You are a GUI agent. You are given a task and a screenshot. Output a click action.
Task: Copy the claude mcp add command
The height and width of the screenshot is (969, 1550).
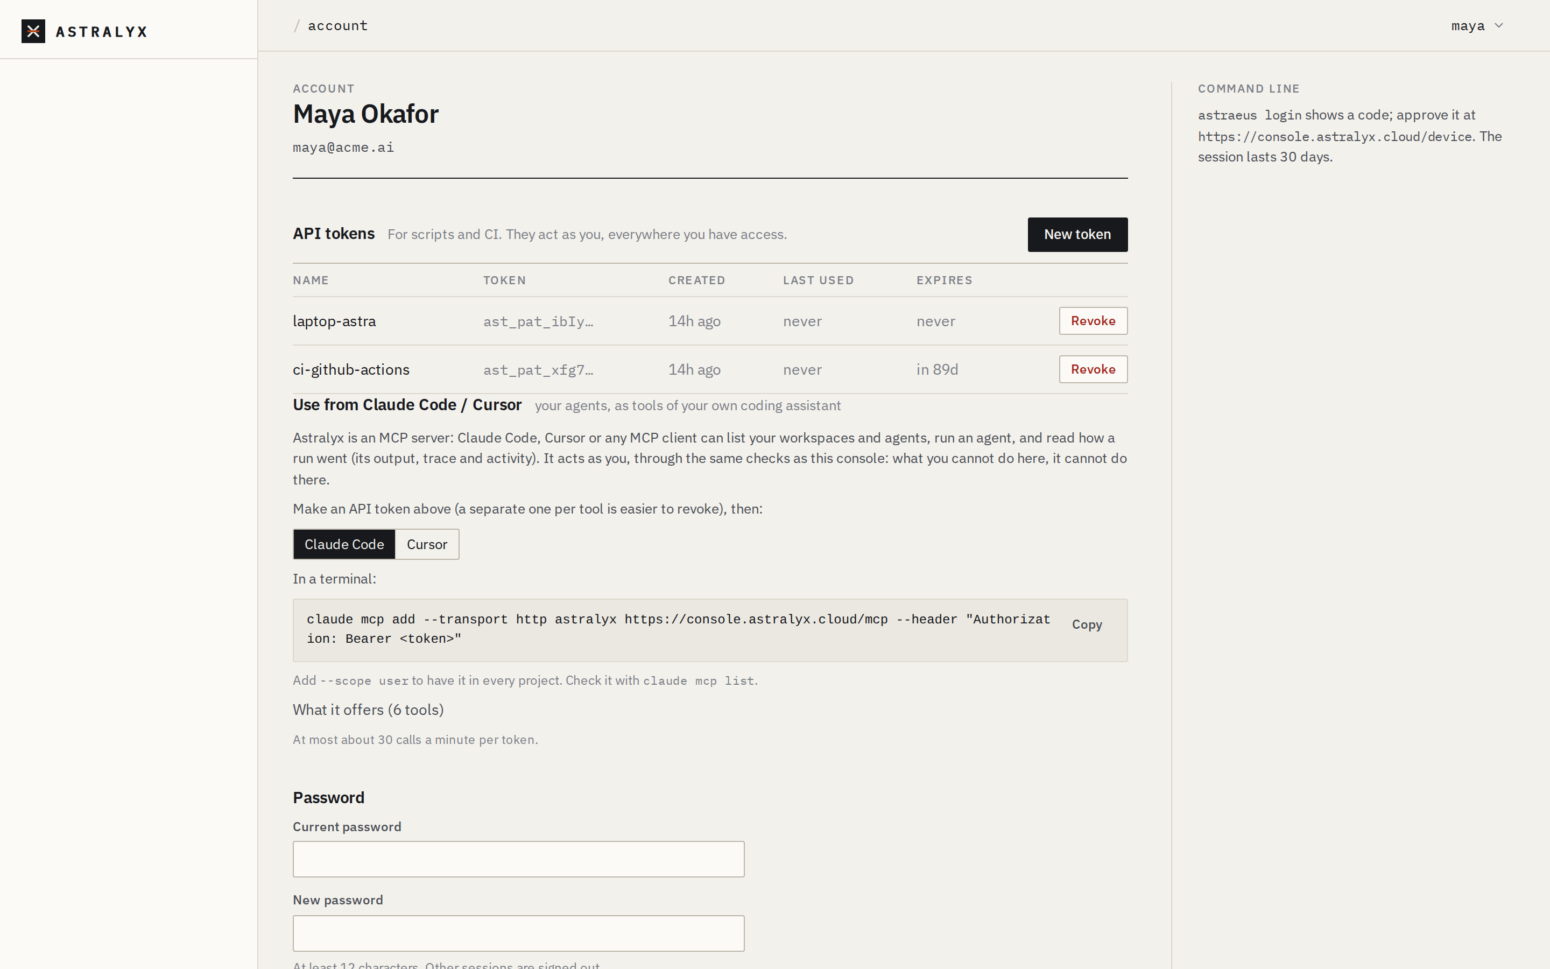point(1087,624)
